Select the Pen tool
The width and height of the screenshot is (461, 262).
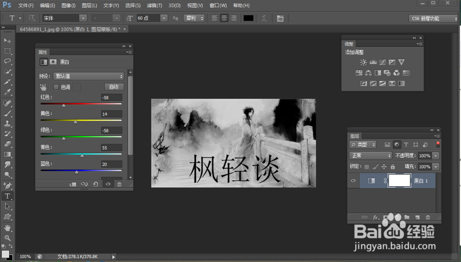click(7, 185)
